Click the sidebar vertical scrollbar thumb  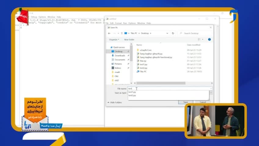pos(131,53)
